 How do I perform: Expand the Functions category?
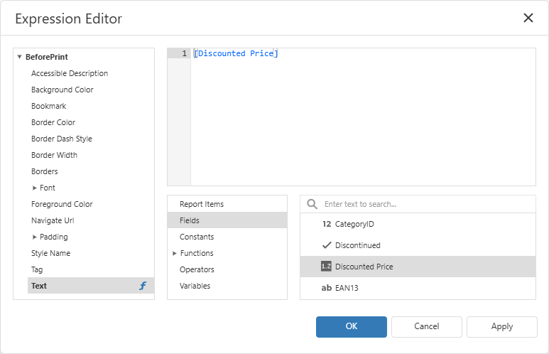pyautogui.click(x=175, y=253)
